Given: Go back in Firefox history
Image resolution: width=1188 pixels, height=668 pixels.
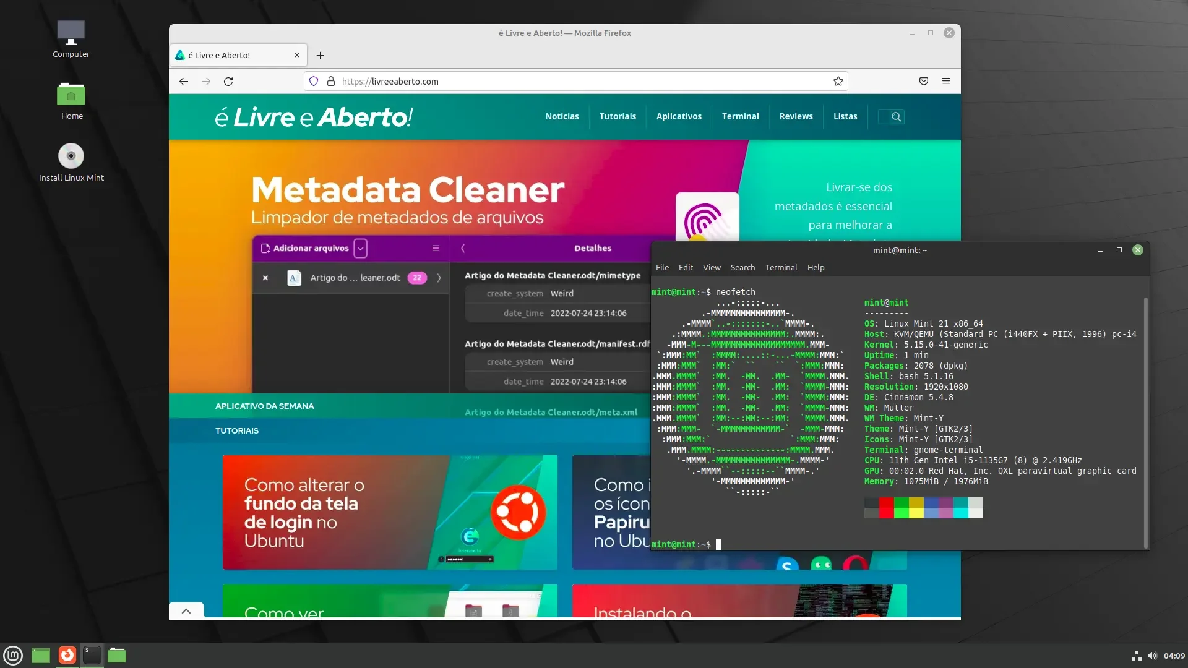Looking at the screenshot, I should pos(184,81).
